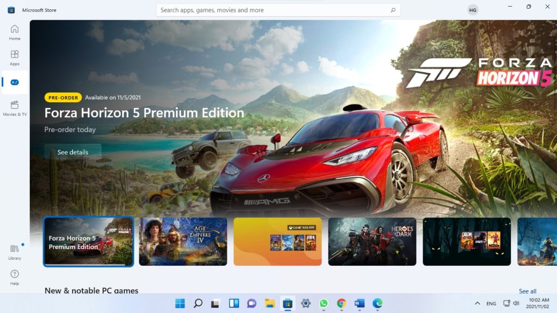Open the Library section
Image resolution: width=557 pixels, height=313 pixels.
(x=15, y=252)
